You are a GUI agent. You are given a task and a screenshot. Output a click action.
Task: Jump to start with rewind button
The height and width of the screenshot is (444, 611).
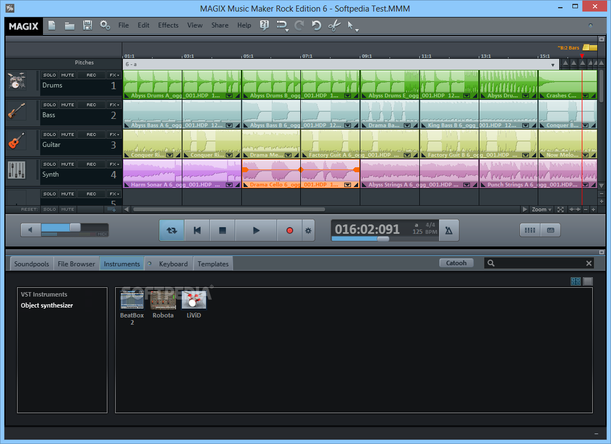click(197, 231)
